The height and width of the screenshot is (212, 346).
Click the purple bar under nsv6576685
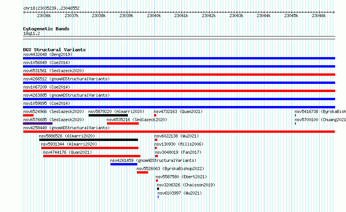[x=38, y=123]
